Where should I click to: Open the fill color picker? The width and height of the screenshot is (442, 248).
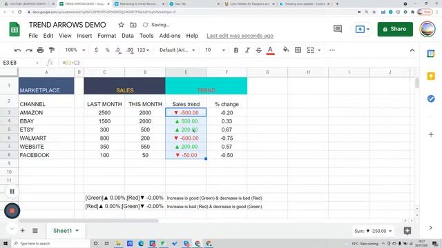[x=286, y=50]
